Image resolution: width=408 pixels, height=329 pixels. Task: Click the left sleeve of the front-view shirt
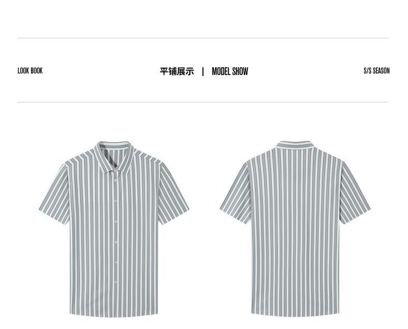point(55,193)
